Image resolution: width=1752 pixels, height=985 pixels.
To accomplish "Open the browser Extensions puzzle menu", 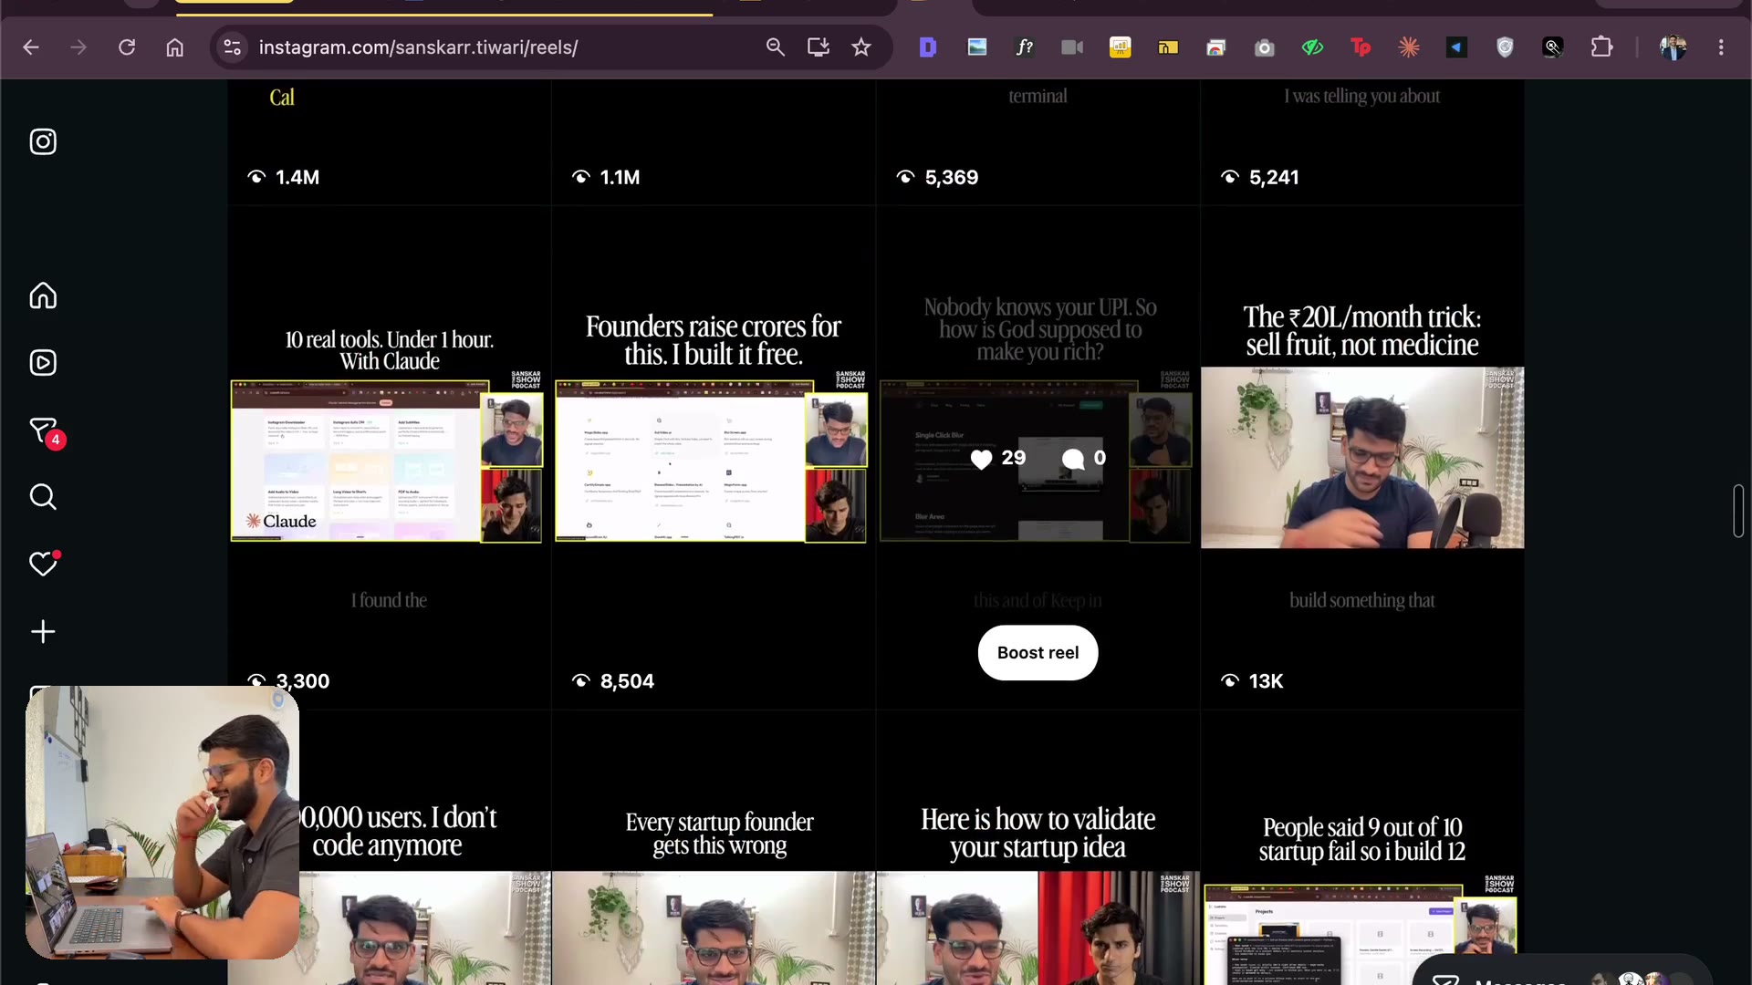I will (1601, 47).
